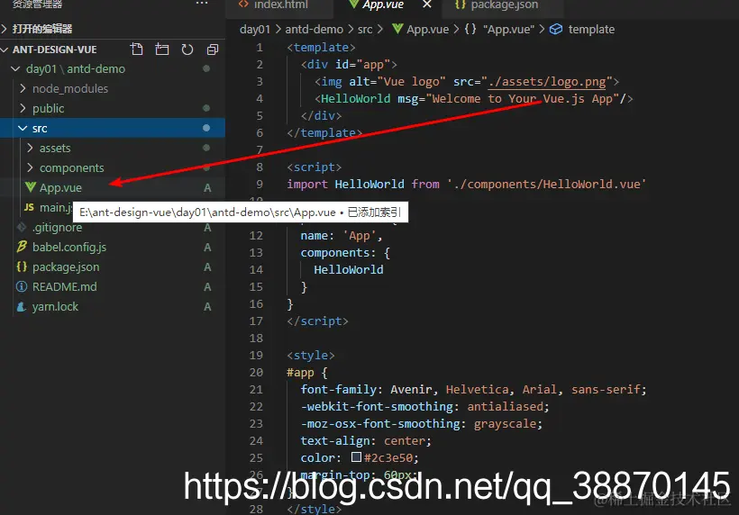Collapse all folders using the explorer icon
The width and height of the screenshot is (739, 515).
[x=213, y=49]
